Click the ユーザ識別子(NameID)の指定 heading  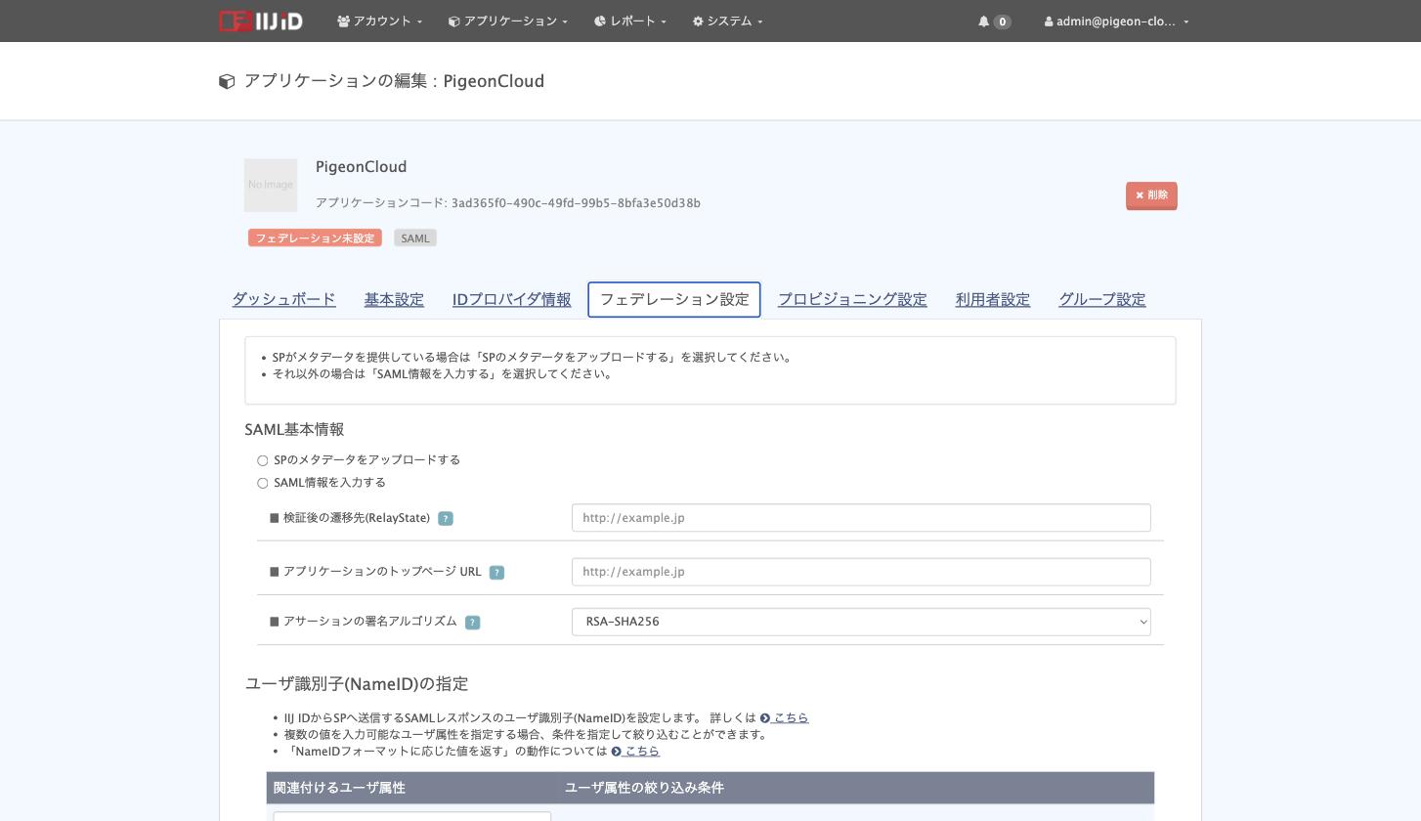pos(357,684)
